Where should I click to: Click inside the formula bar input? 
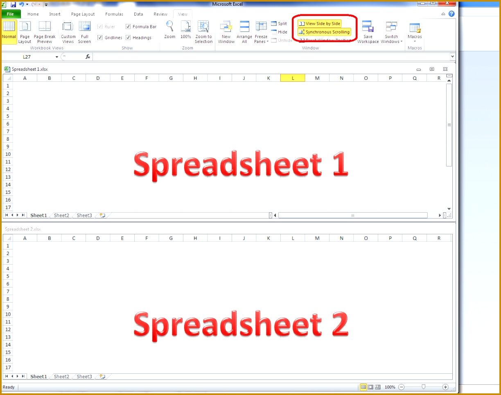click(x=271, y=57)
